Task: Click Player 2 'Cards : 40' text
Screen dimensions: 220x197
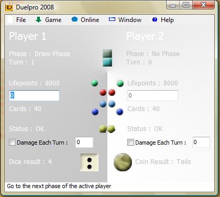Action: point(144,109)
